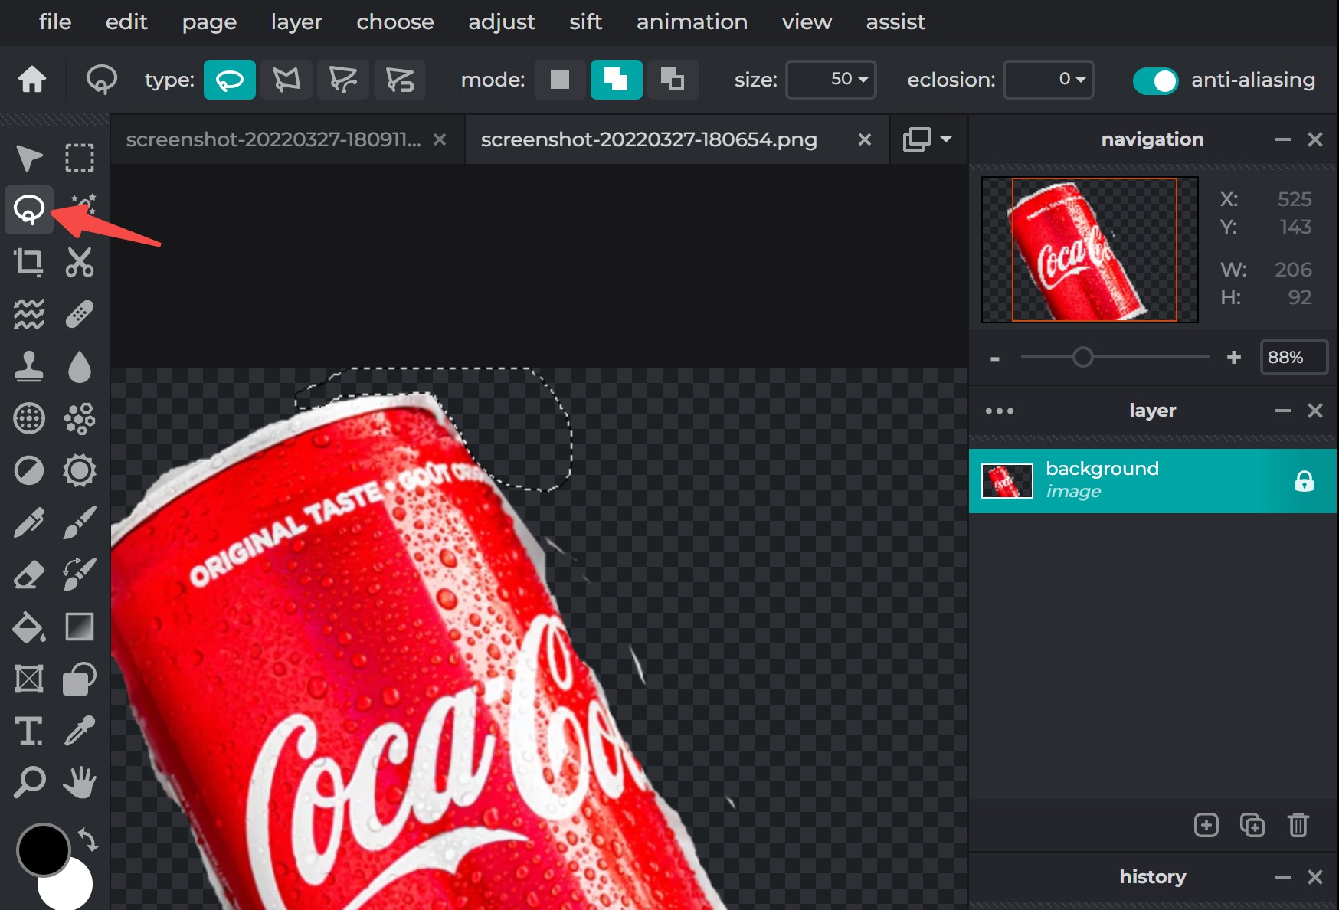This screenshot has height=910, width=1339.
Task: Disable the anti-aliasing toggle
Action: pyautogui.click(x=1156, y=80)
